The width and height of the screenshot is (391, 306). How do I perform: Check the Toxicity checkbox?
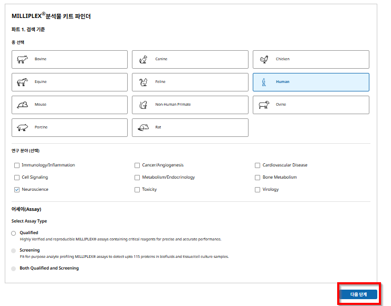tap(137, 190)
